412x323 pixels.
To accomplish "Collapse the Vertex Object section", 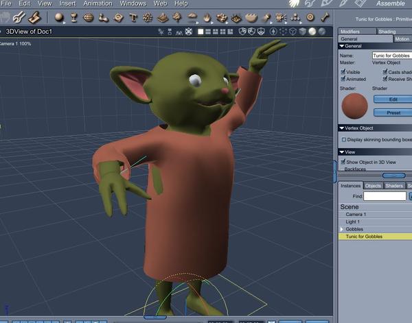I will coord(342,128).
